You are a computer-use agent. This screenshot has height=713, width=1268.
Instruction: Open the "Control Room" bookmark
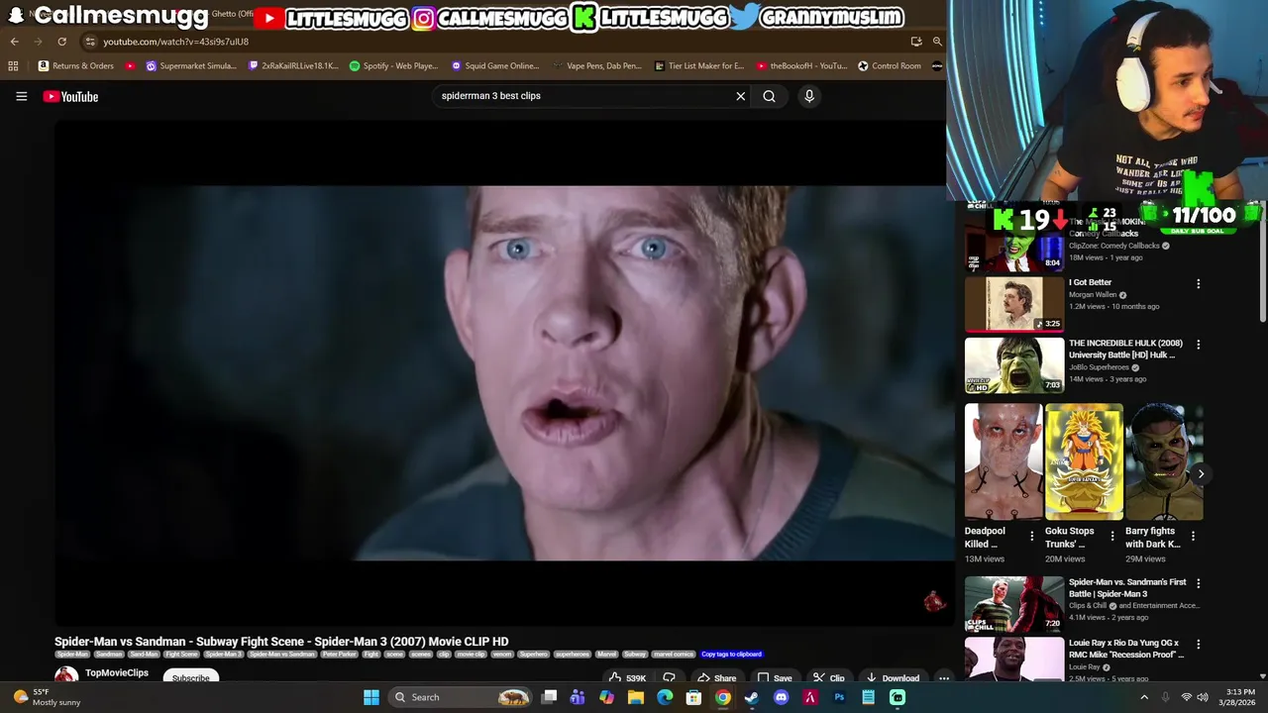(890, 66)
